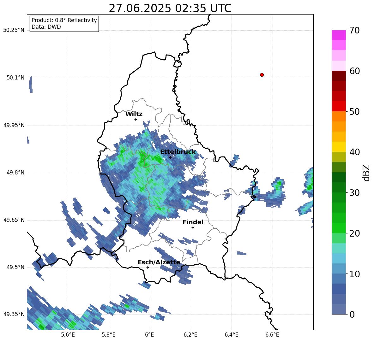
Task: Click the 50.1°N latitude label
Action: 15,78
